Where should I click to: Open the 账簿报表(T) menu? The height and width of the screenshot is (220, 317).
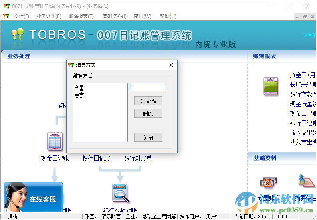(81, 16)
